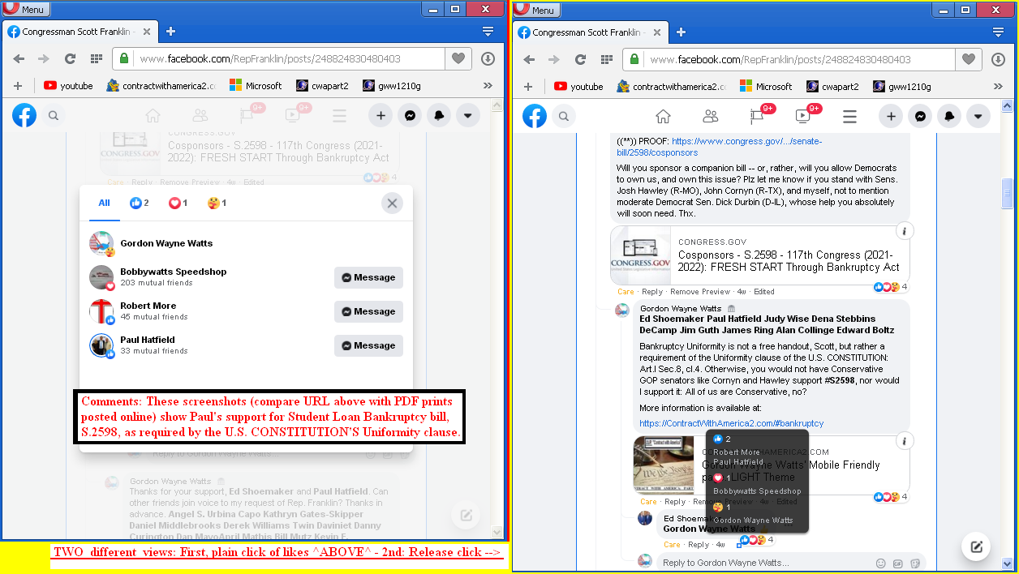
Task: Close the reactions dialog
Action: click(393, 203)
